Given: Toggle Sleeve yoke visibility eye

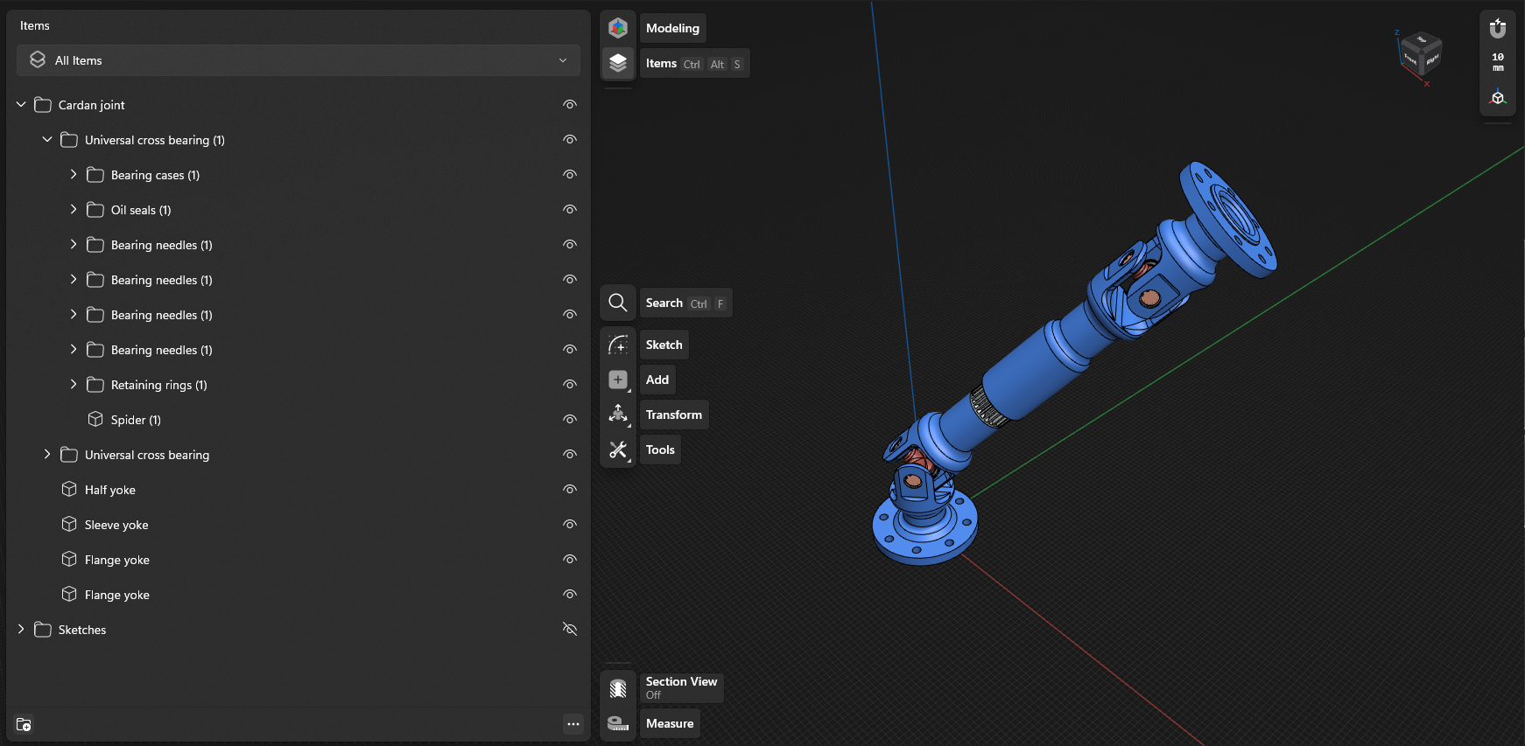Looking at the screenshot, I should point(570,525).
